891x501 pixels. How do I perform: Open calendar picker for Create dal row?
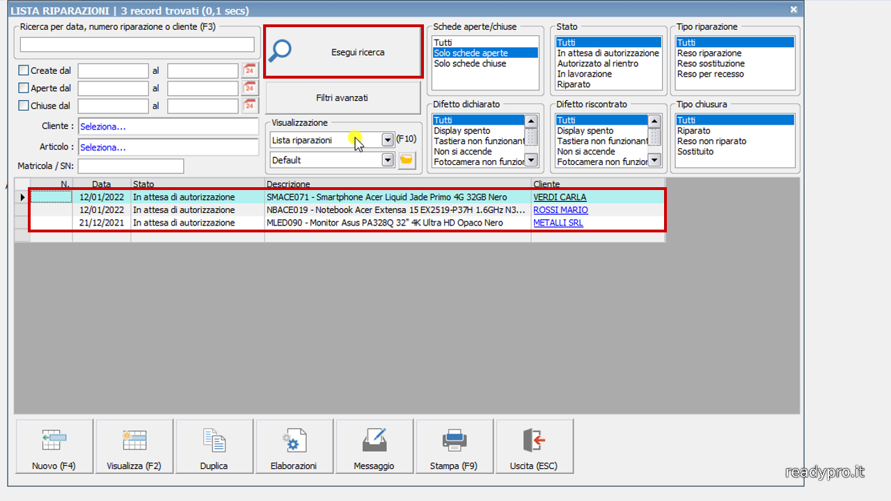[x=250, y=70]
